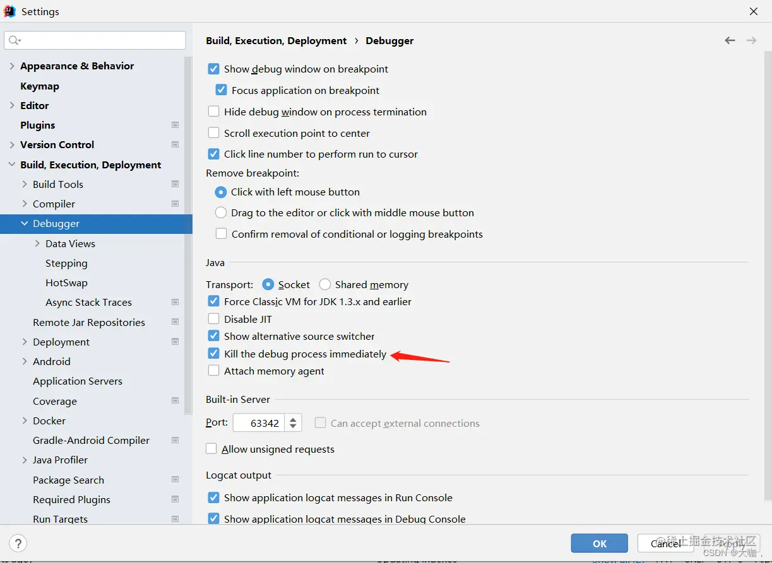Screen dimensions: 772x563
Task: Enable Confirm removal of conditional breakpoints
Action: pyautogui.click(x=221, y=234)
